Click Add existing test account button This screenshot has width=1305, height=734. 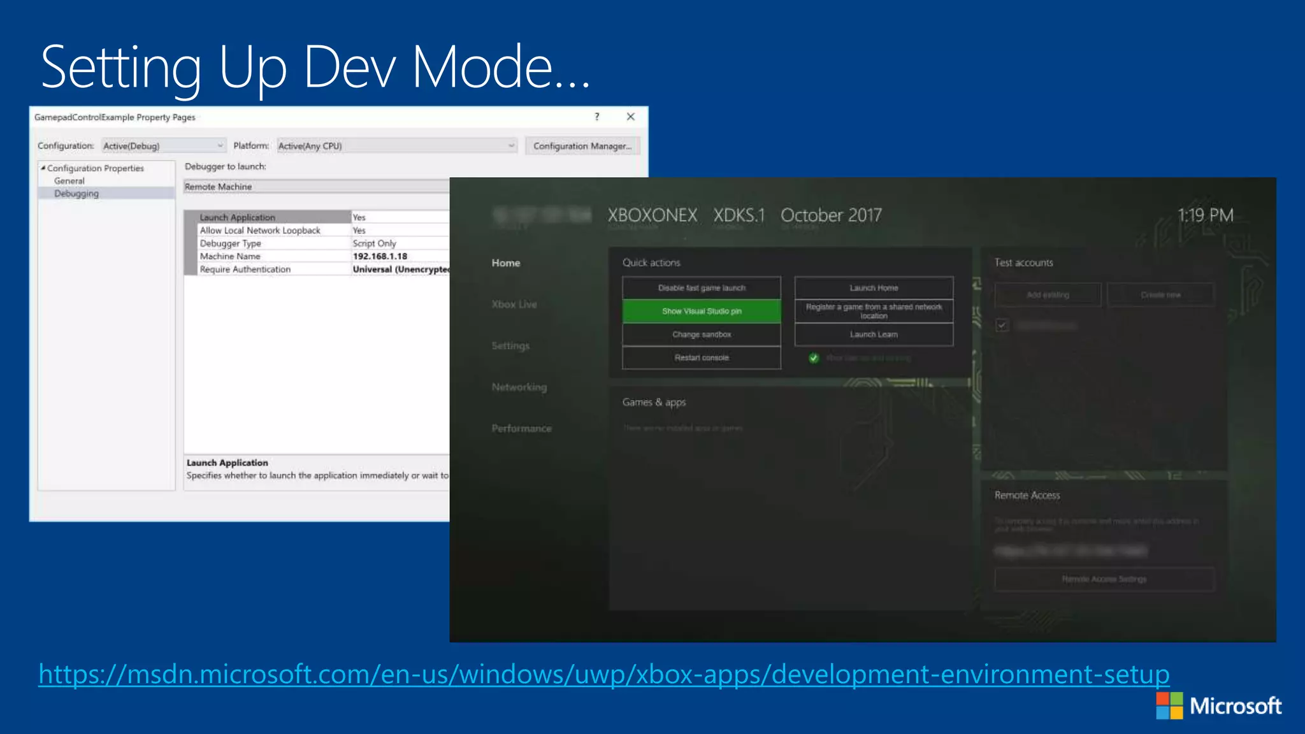click(x=1048, y=295)
